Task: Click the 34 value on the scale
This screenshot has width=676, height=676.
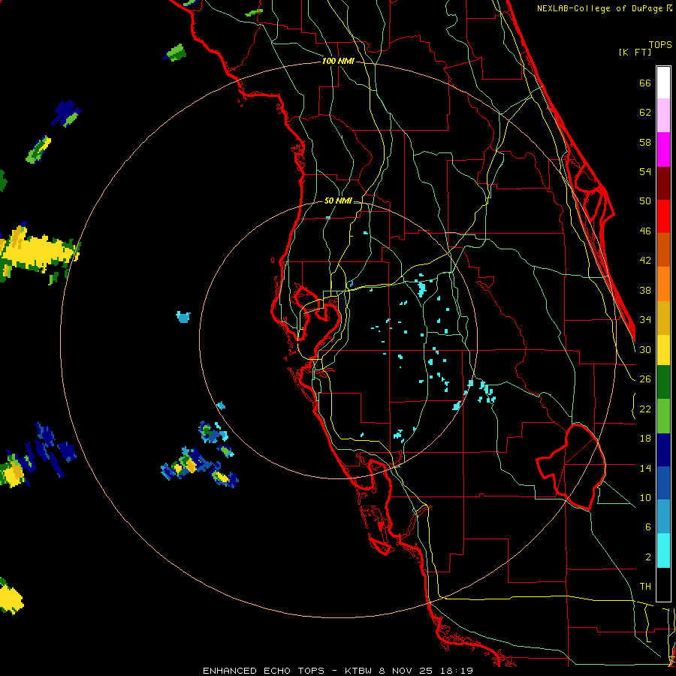Action: click(645, 319)
